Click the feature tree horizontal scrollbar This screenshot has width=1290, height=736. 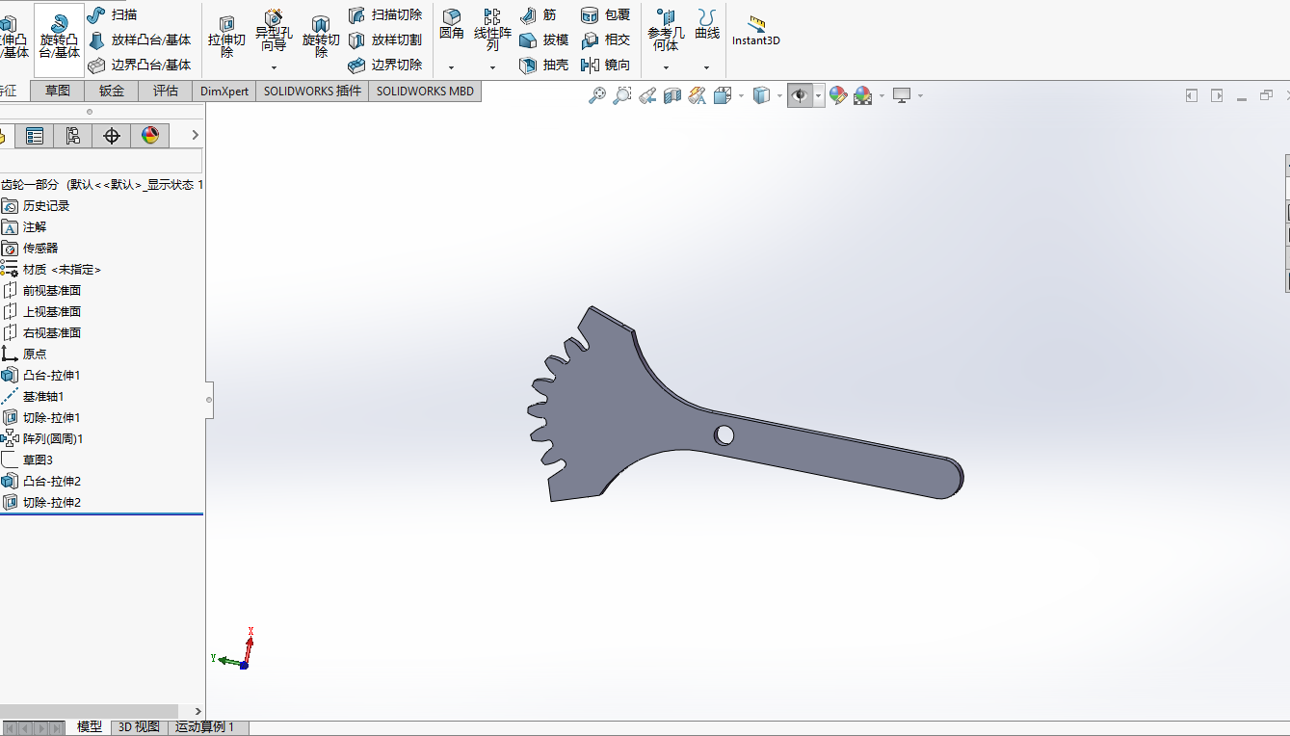point(89,711)
